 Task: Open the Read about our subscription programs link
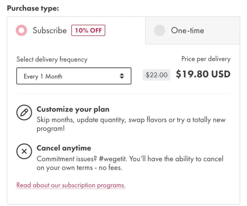(x=71, y=185)
